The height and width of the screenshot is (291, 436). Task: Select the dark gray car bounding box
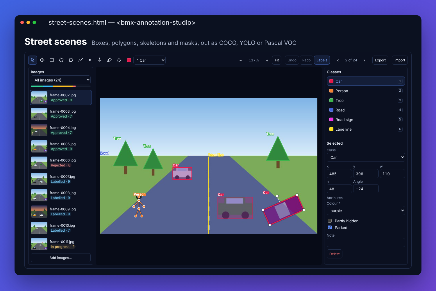pyautogui.click(x=235, y=208)
